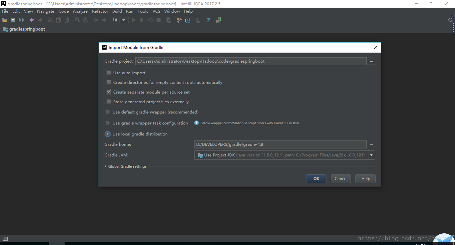
Task: Open the Edit menu
Action: tap(16, 11)
